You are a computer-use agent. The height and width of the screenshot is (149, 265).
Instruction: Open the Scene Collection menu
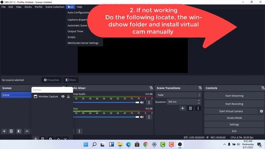click(55, 7)
